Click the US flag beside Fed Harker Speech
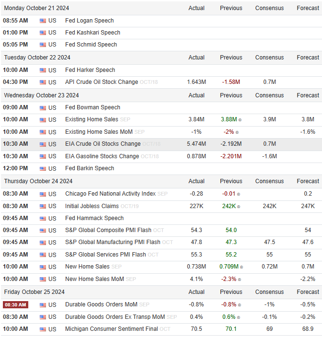The width and height of the screenshot is (322, 339). point(43,70)
